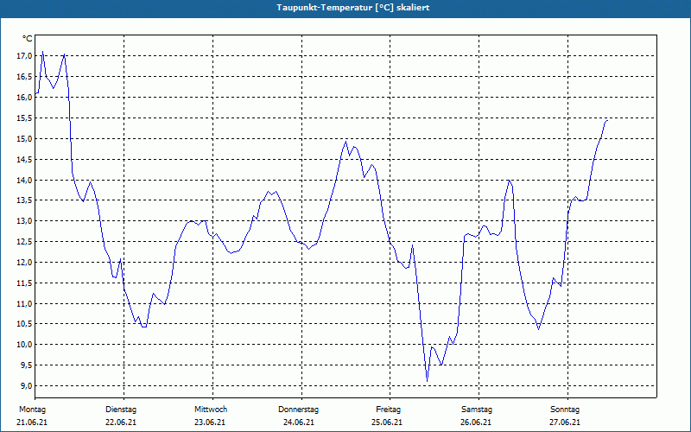Viewport: 691px width, 432px height.
Task: Click the curve's end point on Sonntag
Action: (608, 120)
